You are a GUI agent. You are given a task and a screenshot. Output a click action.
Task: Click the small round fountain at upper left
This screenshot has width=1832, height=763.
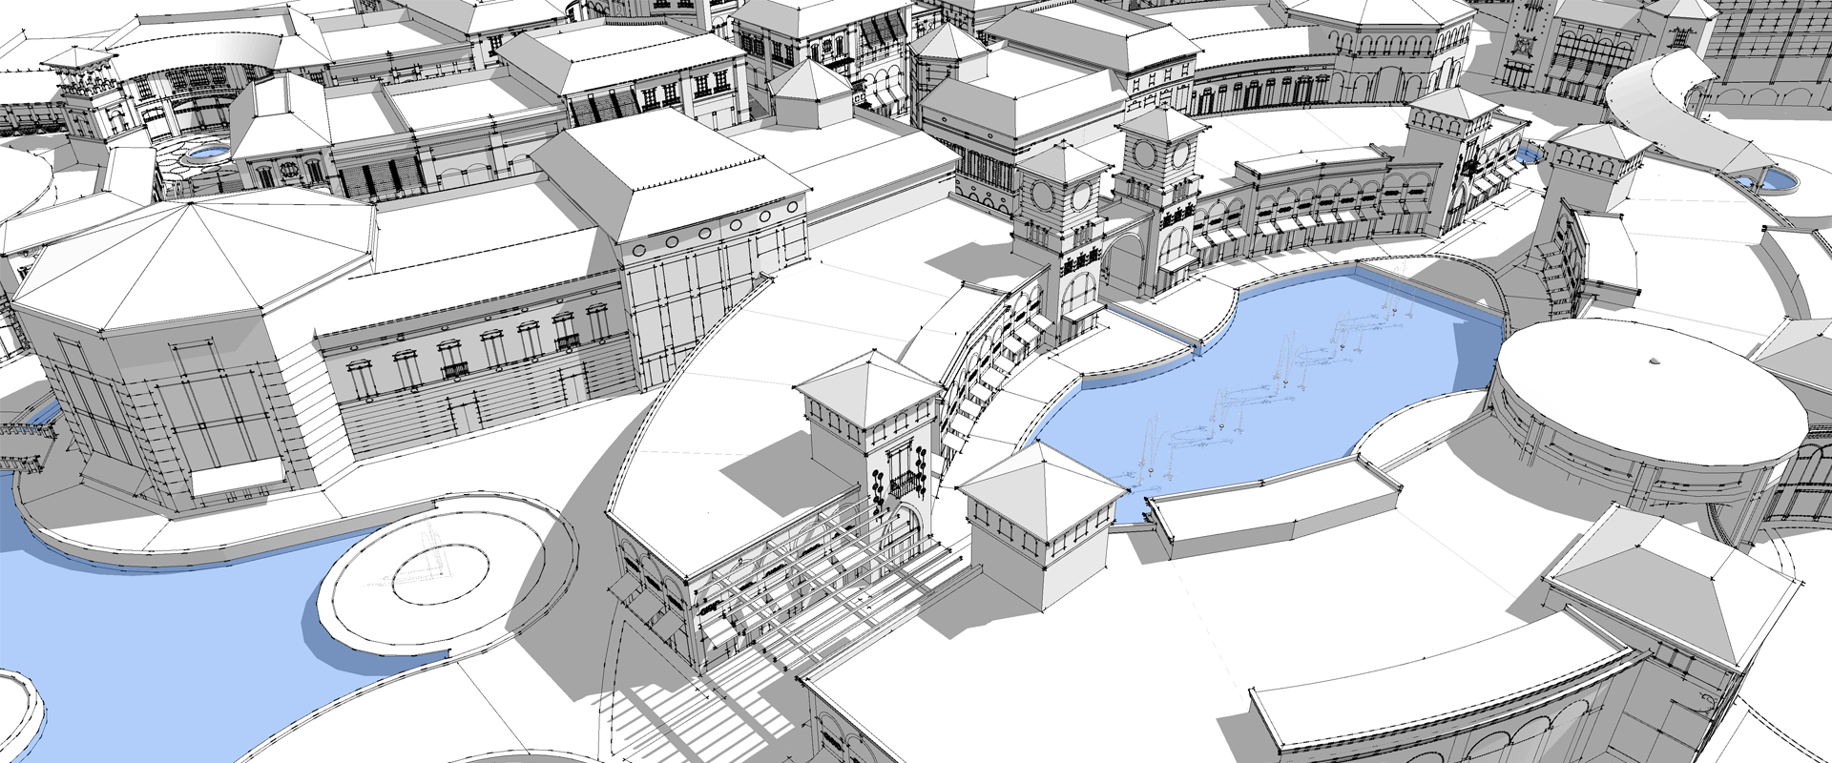pyautogui.click(x=205, y=152)
